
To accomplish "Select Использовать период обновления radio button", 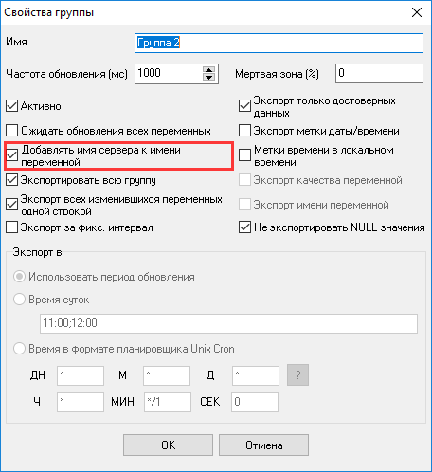I will [19, 277].
